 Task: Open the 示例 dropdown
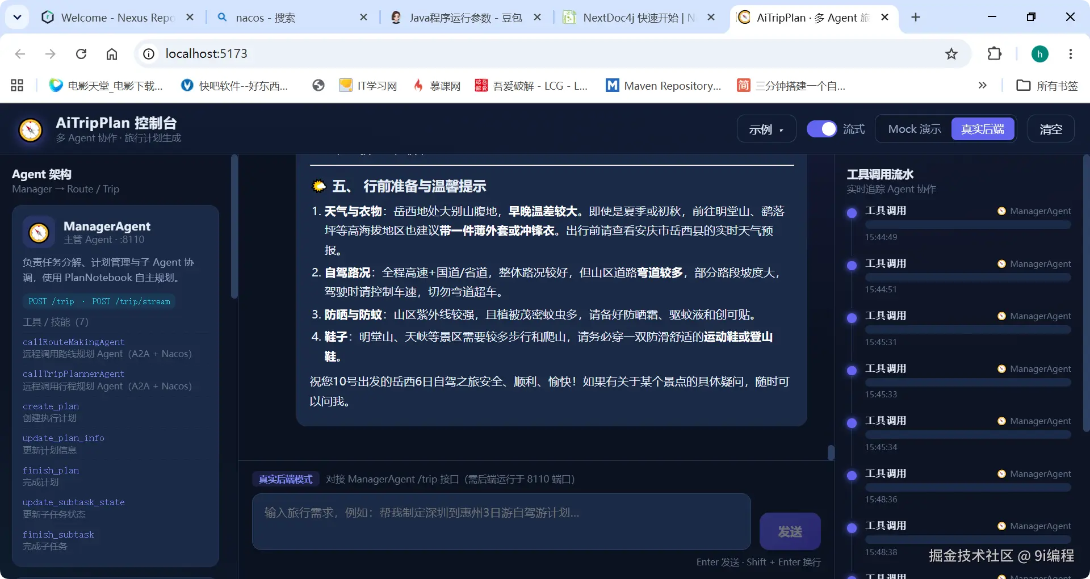766,129
